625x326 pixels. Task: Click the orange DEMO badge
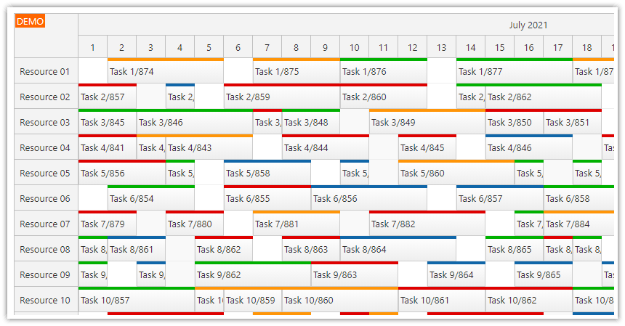tap(31, 22)
